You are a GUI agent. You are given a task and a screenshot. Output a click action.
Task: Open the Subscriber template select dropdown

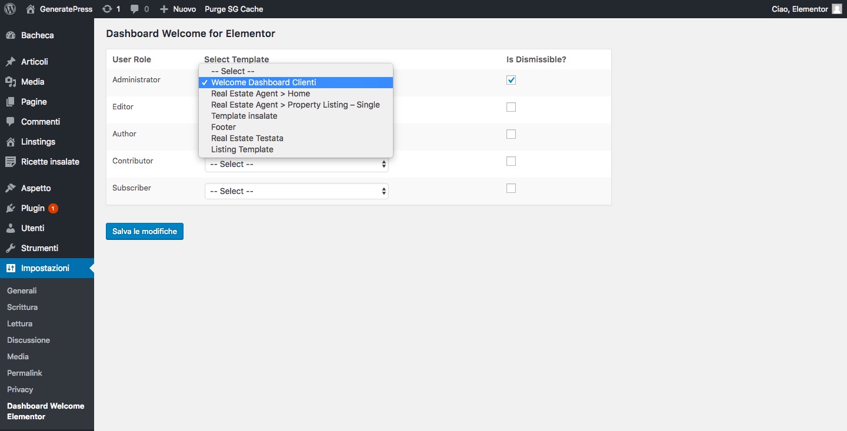tap(296, 191)
